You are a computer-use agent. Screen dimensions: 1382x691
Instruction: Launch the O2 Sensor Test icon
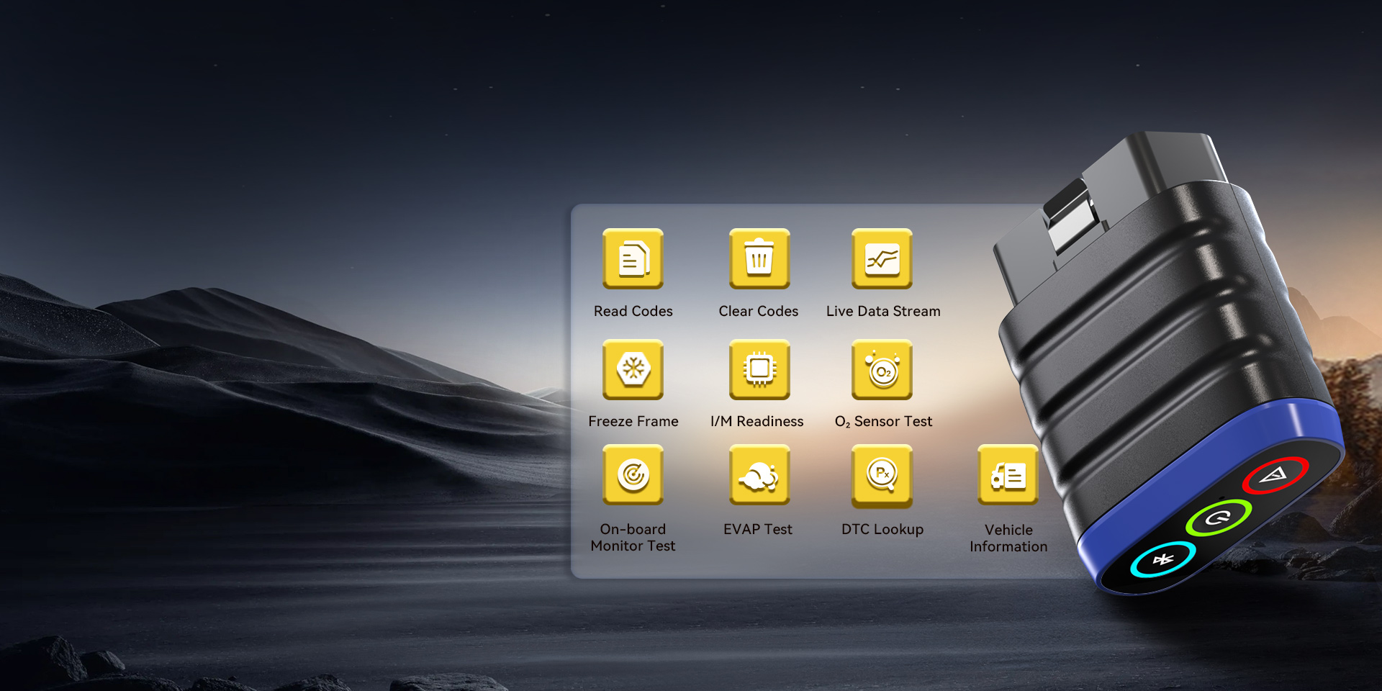[x=882, y=369]
